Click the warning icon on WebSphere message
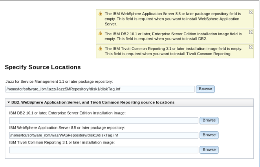Image resolution: width=260 pixels, height=167 pixels. click(100, 14)
